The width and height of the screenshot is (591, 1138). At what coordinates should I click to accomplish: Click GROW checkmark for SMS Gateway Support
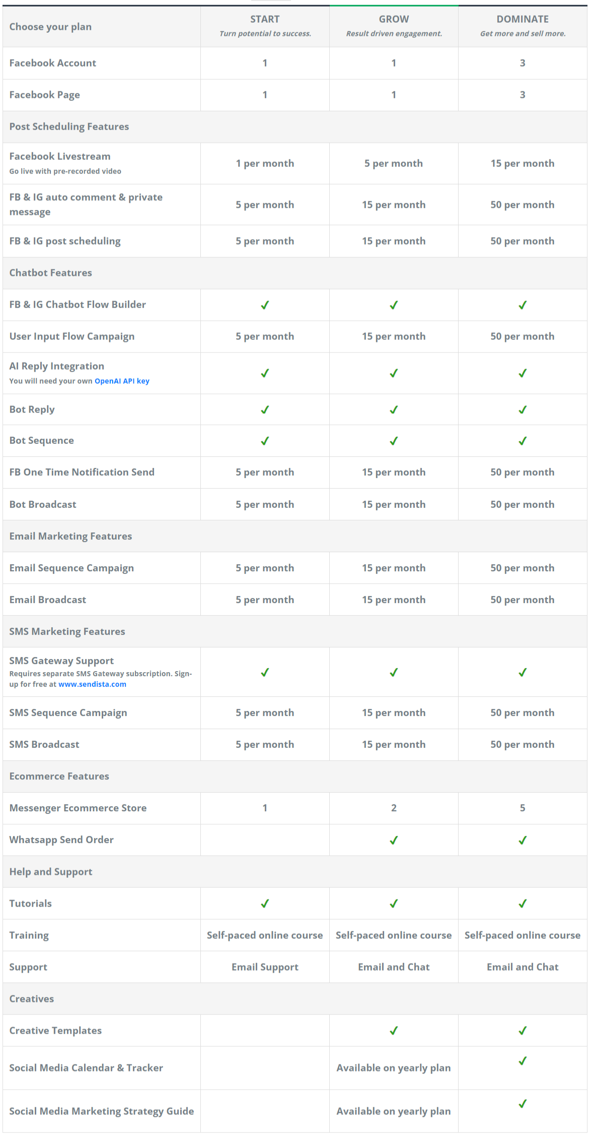click(394, 672)
